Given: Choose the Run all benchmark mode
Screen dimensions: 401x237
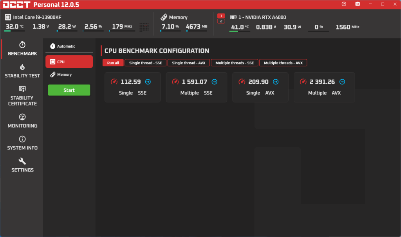Looking at the screenshot, I should pos(113,63).
